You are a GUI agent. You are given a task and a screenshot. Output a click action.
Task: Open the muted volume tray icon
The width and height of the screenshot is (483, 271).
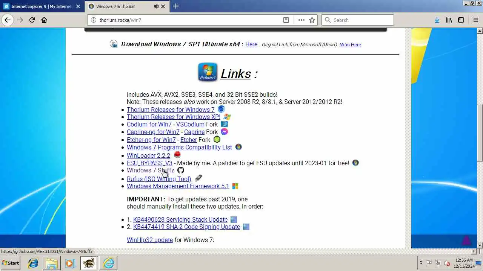[447, 263]
